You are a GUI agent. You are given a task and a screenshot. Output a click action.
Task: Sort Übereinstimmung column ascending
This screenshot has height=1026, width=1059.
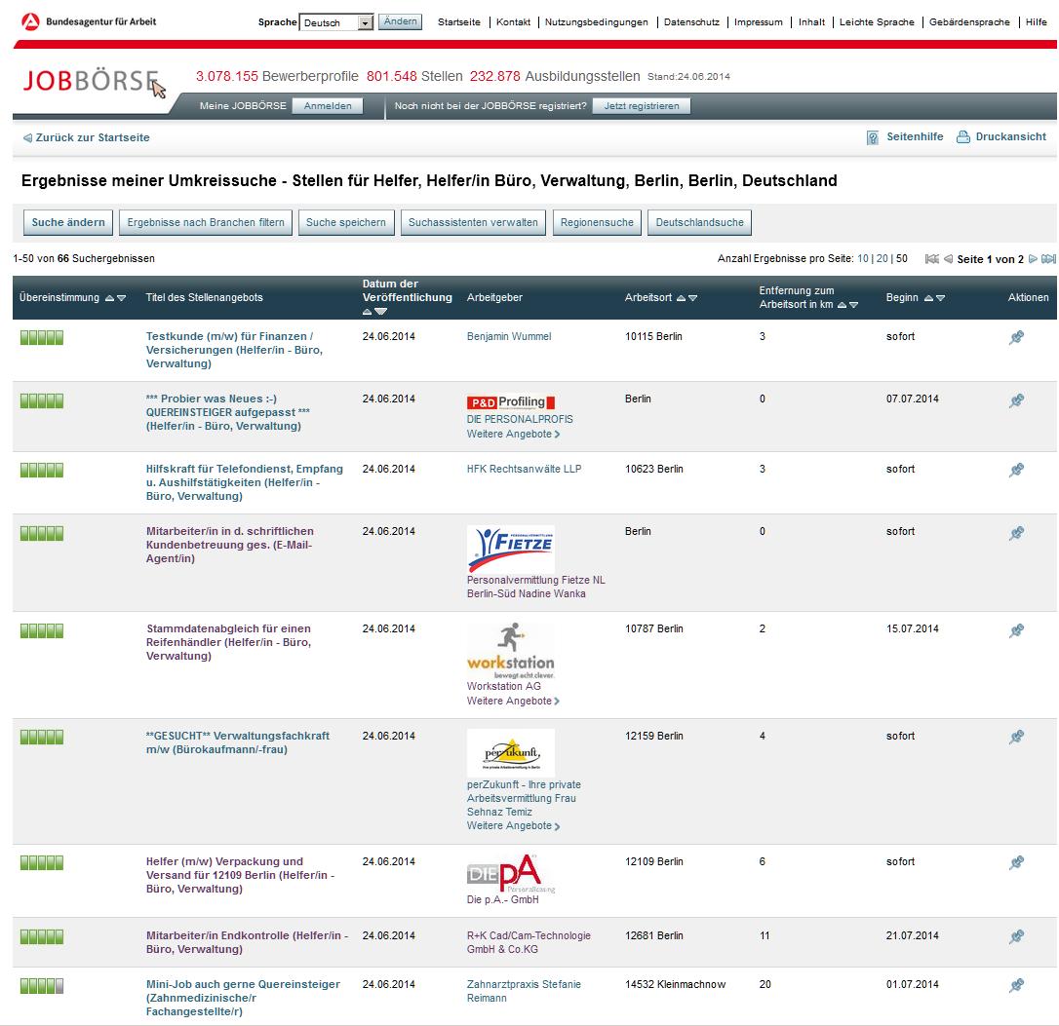pos(109,298)
